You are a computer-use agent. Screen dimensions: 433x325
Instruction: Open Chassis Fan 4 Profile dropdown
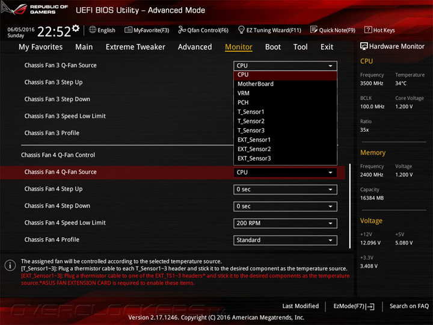(x=285, y=240)
